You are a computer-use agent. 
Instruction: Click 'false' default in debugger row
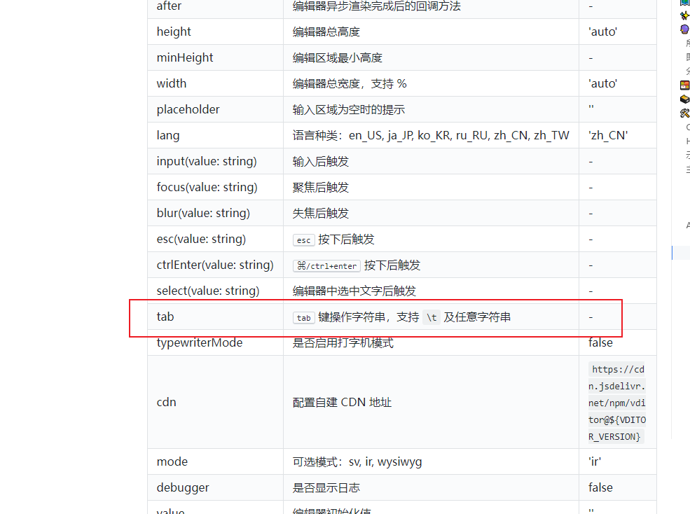[600, 487]
